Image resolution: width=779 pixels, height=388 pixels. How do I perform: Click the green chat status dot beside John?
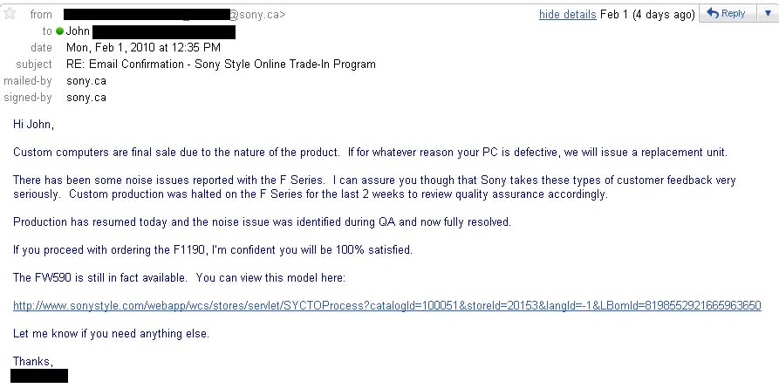(x=60, y=31)
